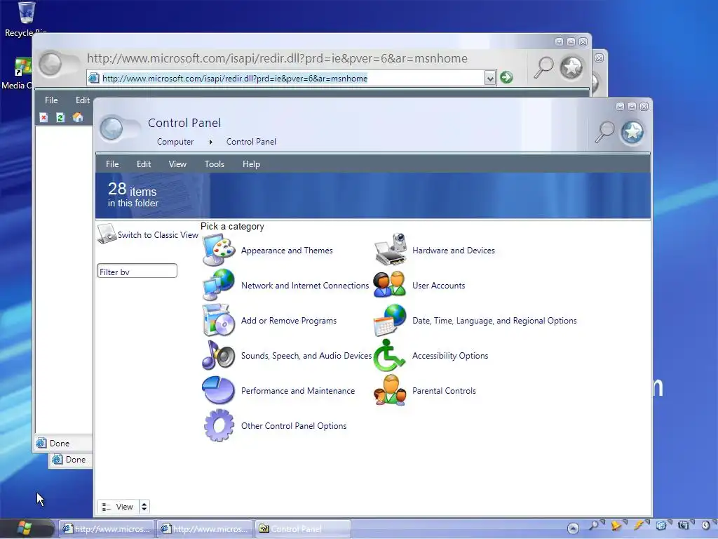
Task: Open the Hardware and Devices printer icon
Action: (390, 251)
